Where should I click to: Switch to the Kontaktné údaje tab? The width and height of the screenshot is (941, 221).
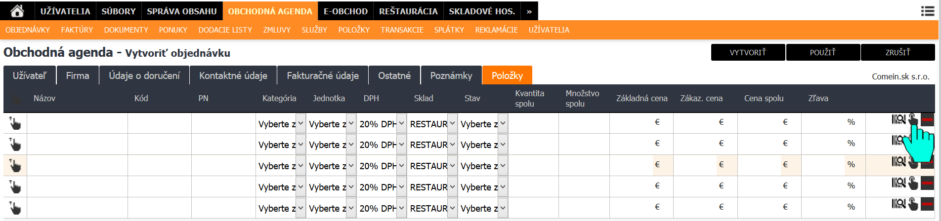click(233, 75)
